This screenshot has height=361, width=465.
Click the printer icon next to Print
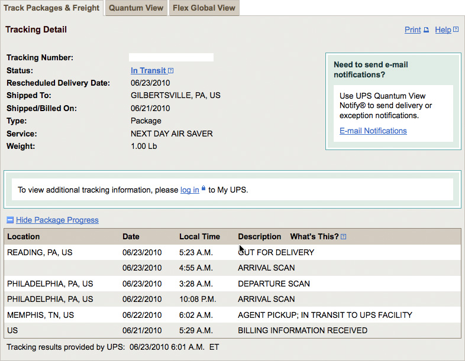426,30
